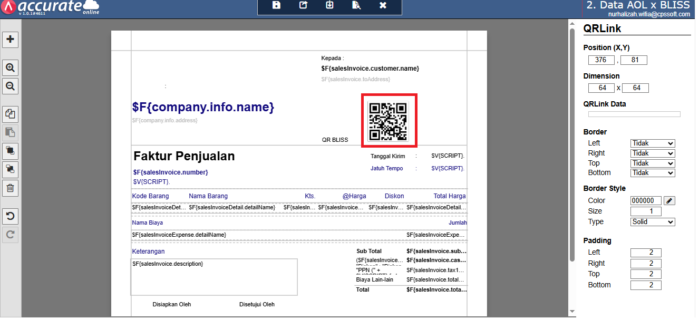Select the Kode Barang column header
This screenshot has height=319, width=699.
(x=151, y=196)
